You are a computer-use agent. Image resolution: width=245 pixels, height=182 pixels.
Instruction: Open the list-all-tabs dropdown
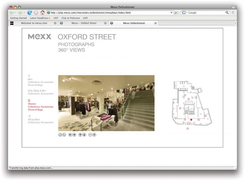coord(235,23)
